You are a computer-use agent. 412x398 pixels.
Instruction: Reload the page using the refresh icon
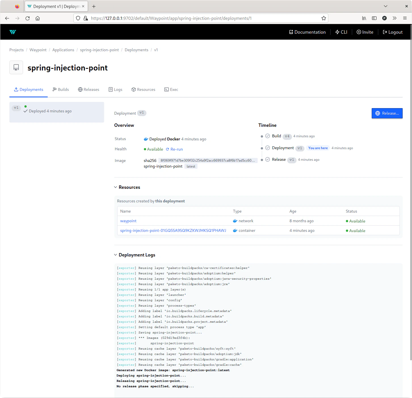click(28, 18)
